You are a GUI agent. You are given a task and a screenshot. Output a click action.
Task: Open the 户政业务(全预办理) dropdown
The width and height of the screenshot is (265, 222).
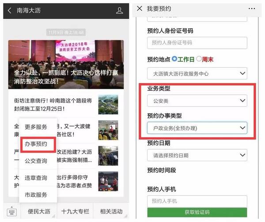(197, 128)
